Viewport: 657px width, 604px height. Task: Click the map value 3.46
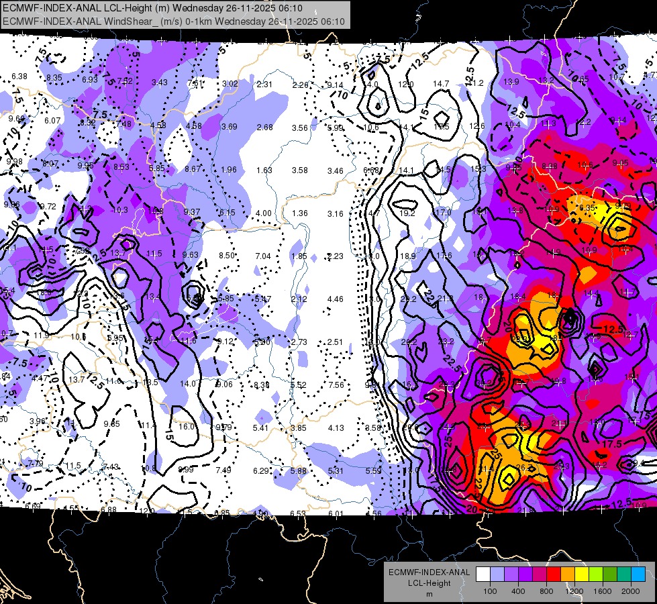tap(336, 171)
